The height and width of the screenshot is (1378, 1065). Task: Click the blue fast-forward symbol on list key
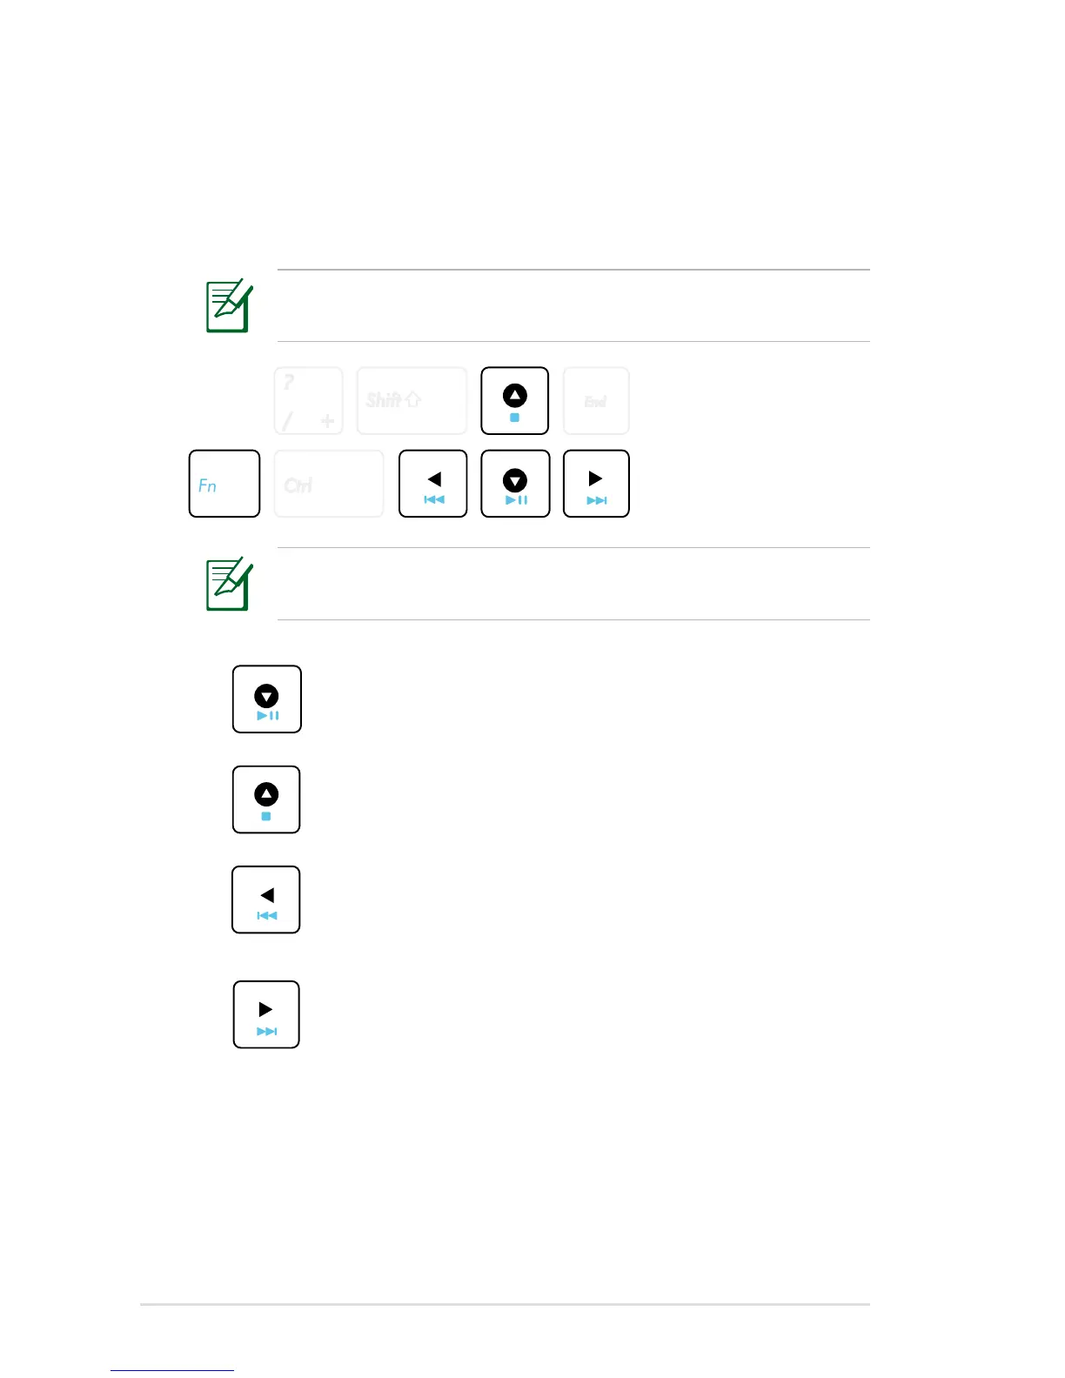[x=267, y=1032]
